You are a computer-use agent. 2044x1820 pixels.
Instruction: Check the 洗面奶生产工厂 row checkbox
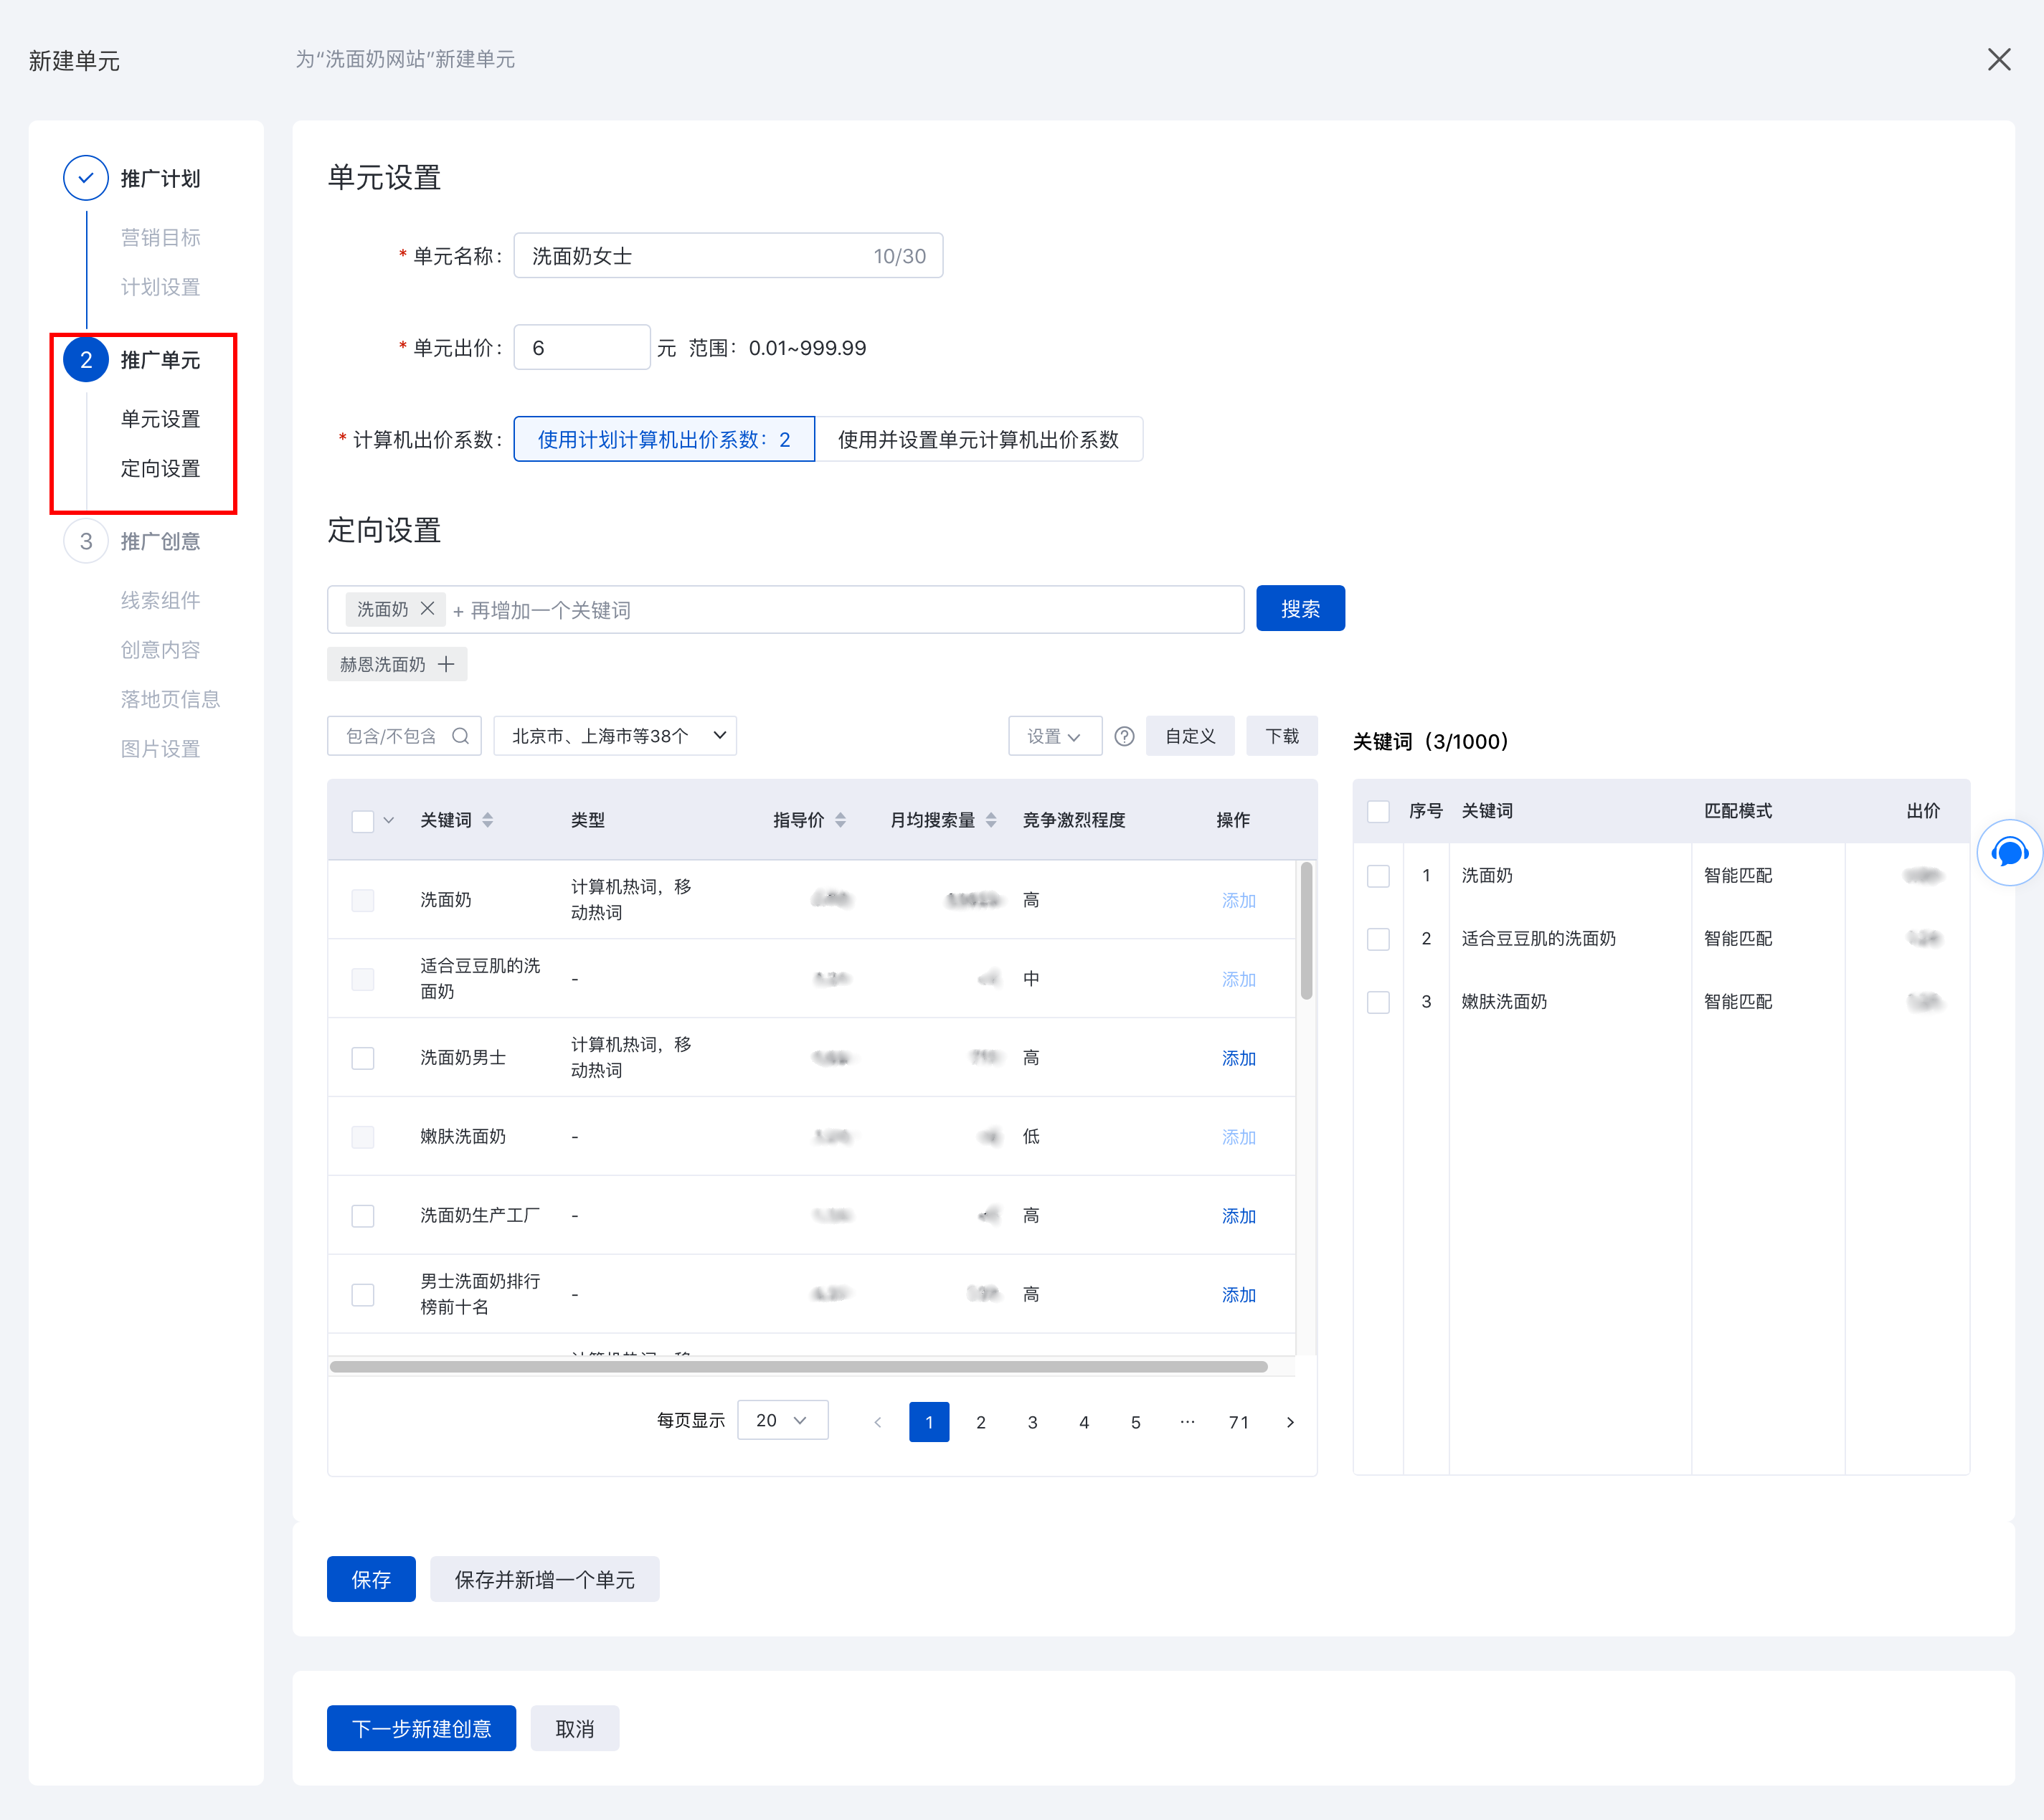click(x=363, y=1216)
